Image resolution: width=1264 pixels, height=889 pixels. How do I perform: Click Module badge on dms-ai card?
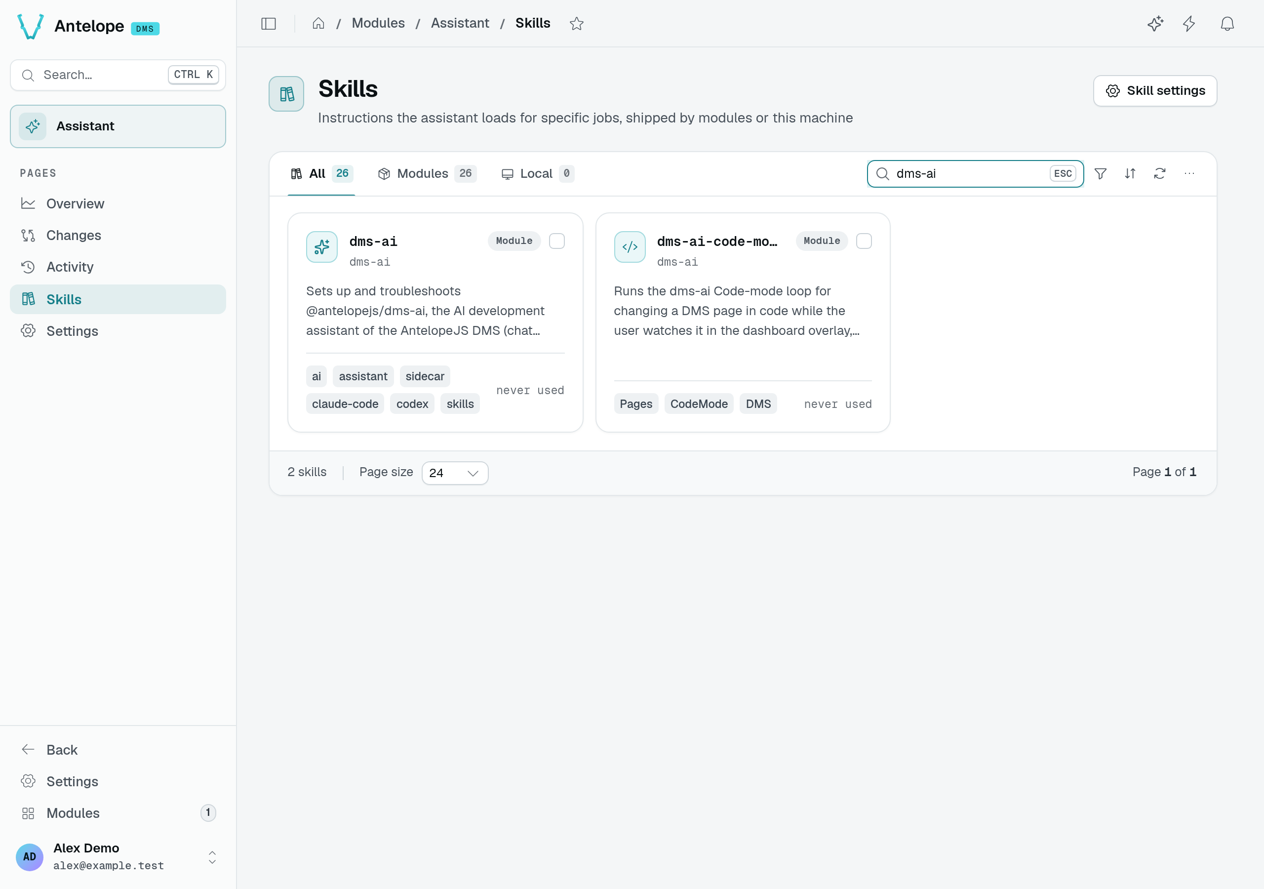click(513, 241)
